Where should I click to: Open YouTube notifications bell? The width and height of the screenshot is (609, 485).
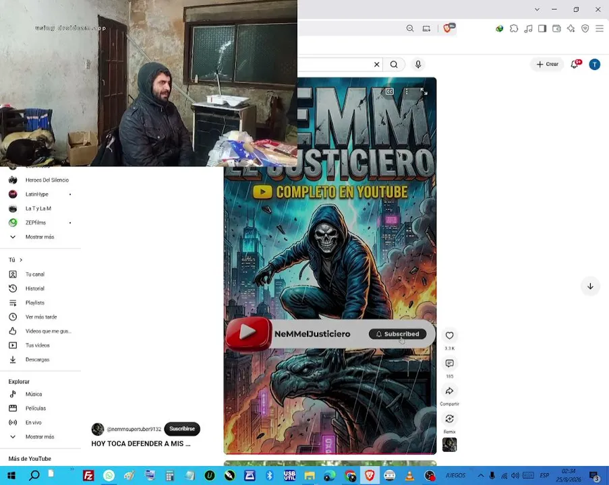coord(575,65)
